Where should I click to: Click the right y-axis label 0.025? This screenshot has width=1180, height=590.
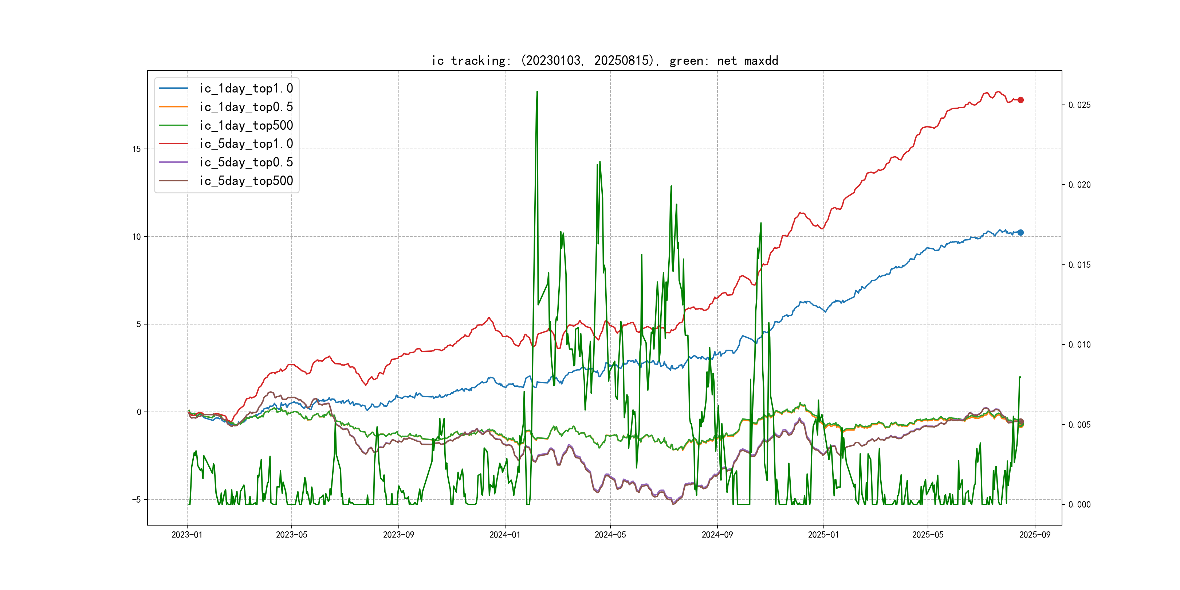click(1079, 105)
